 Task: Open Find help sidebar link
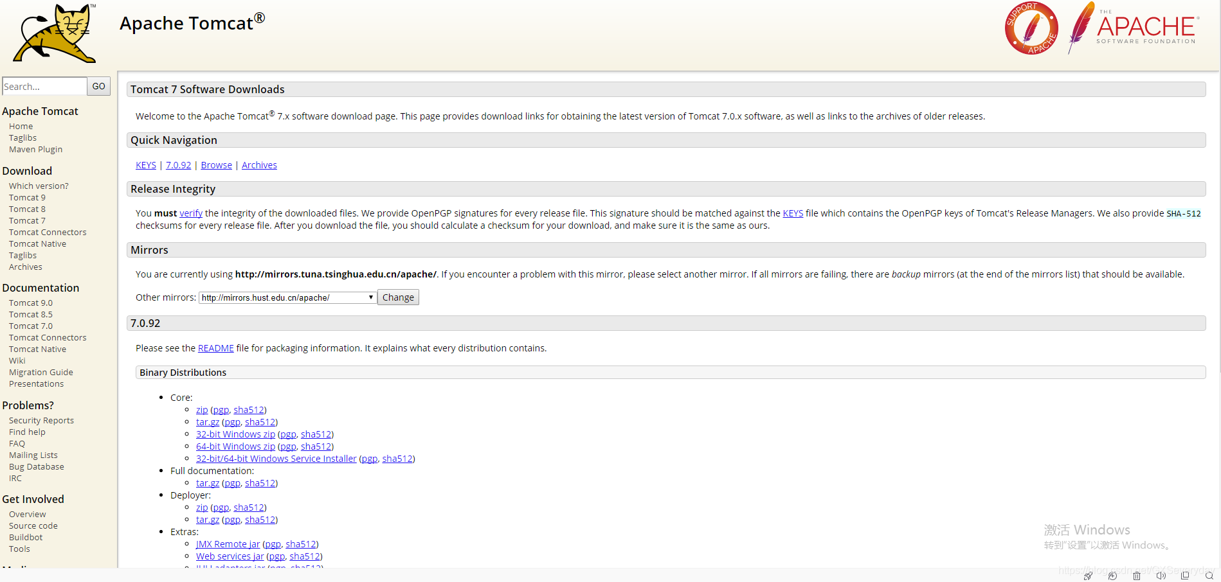pyautogui.click(x=27, y=432)
